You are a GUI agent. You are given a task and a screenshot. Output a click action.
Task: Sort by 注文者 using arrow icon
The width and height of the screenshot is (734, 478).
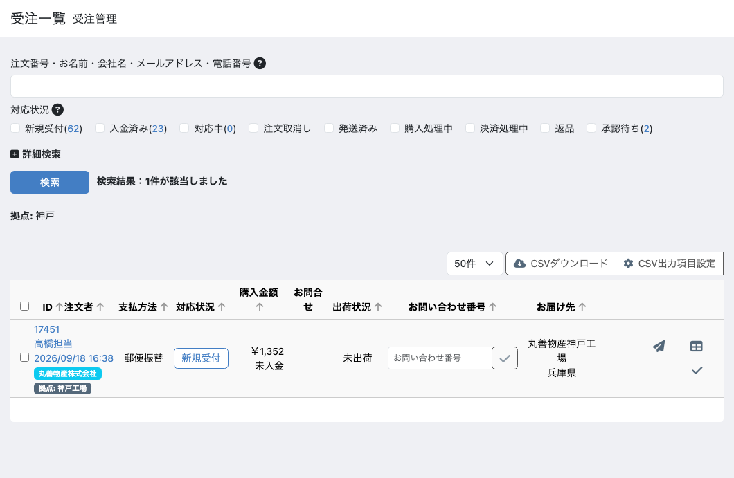[100, 307]
